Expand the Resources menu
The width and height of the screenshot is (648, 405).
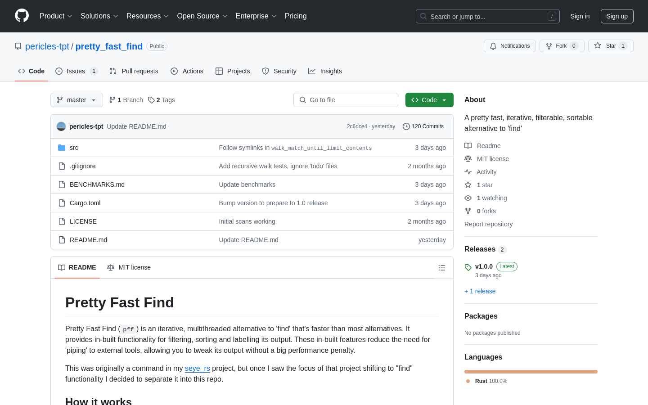pyautogui.click(x=148, y=16)
